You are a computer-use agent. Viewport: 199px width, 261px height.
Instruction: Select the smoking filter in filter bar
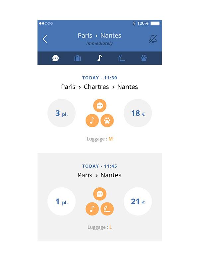[122, 58]
